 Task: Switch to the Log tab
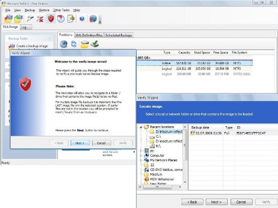point(25,28)
